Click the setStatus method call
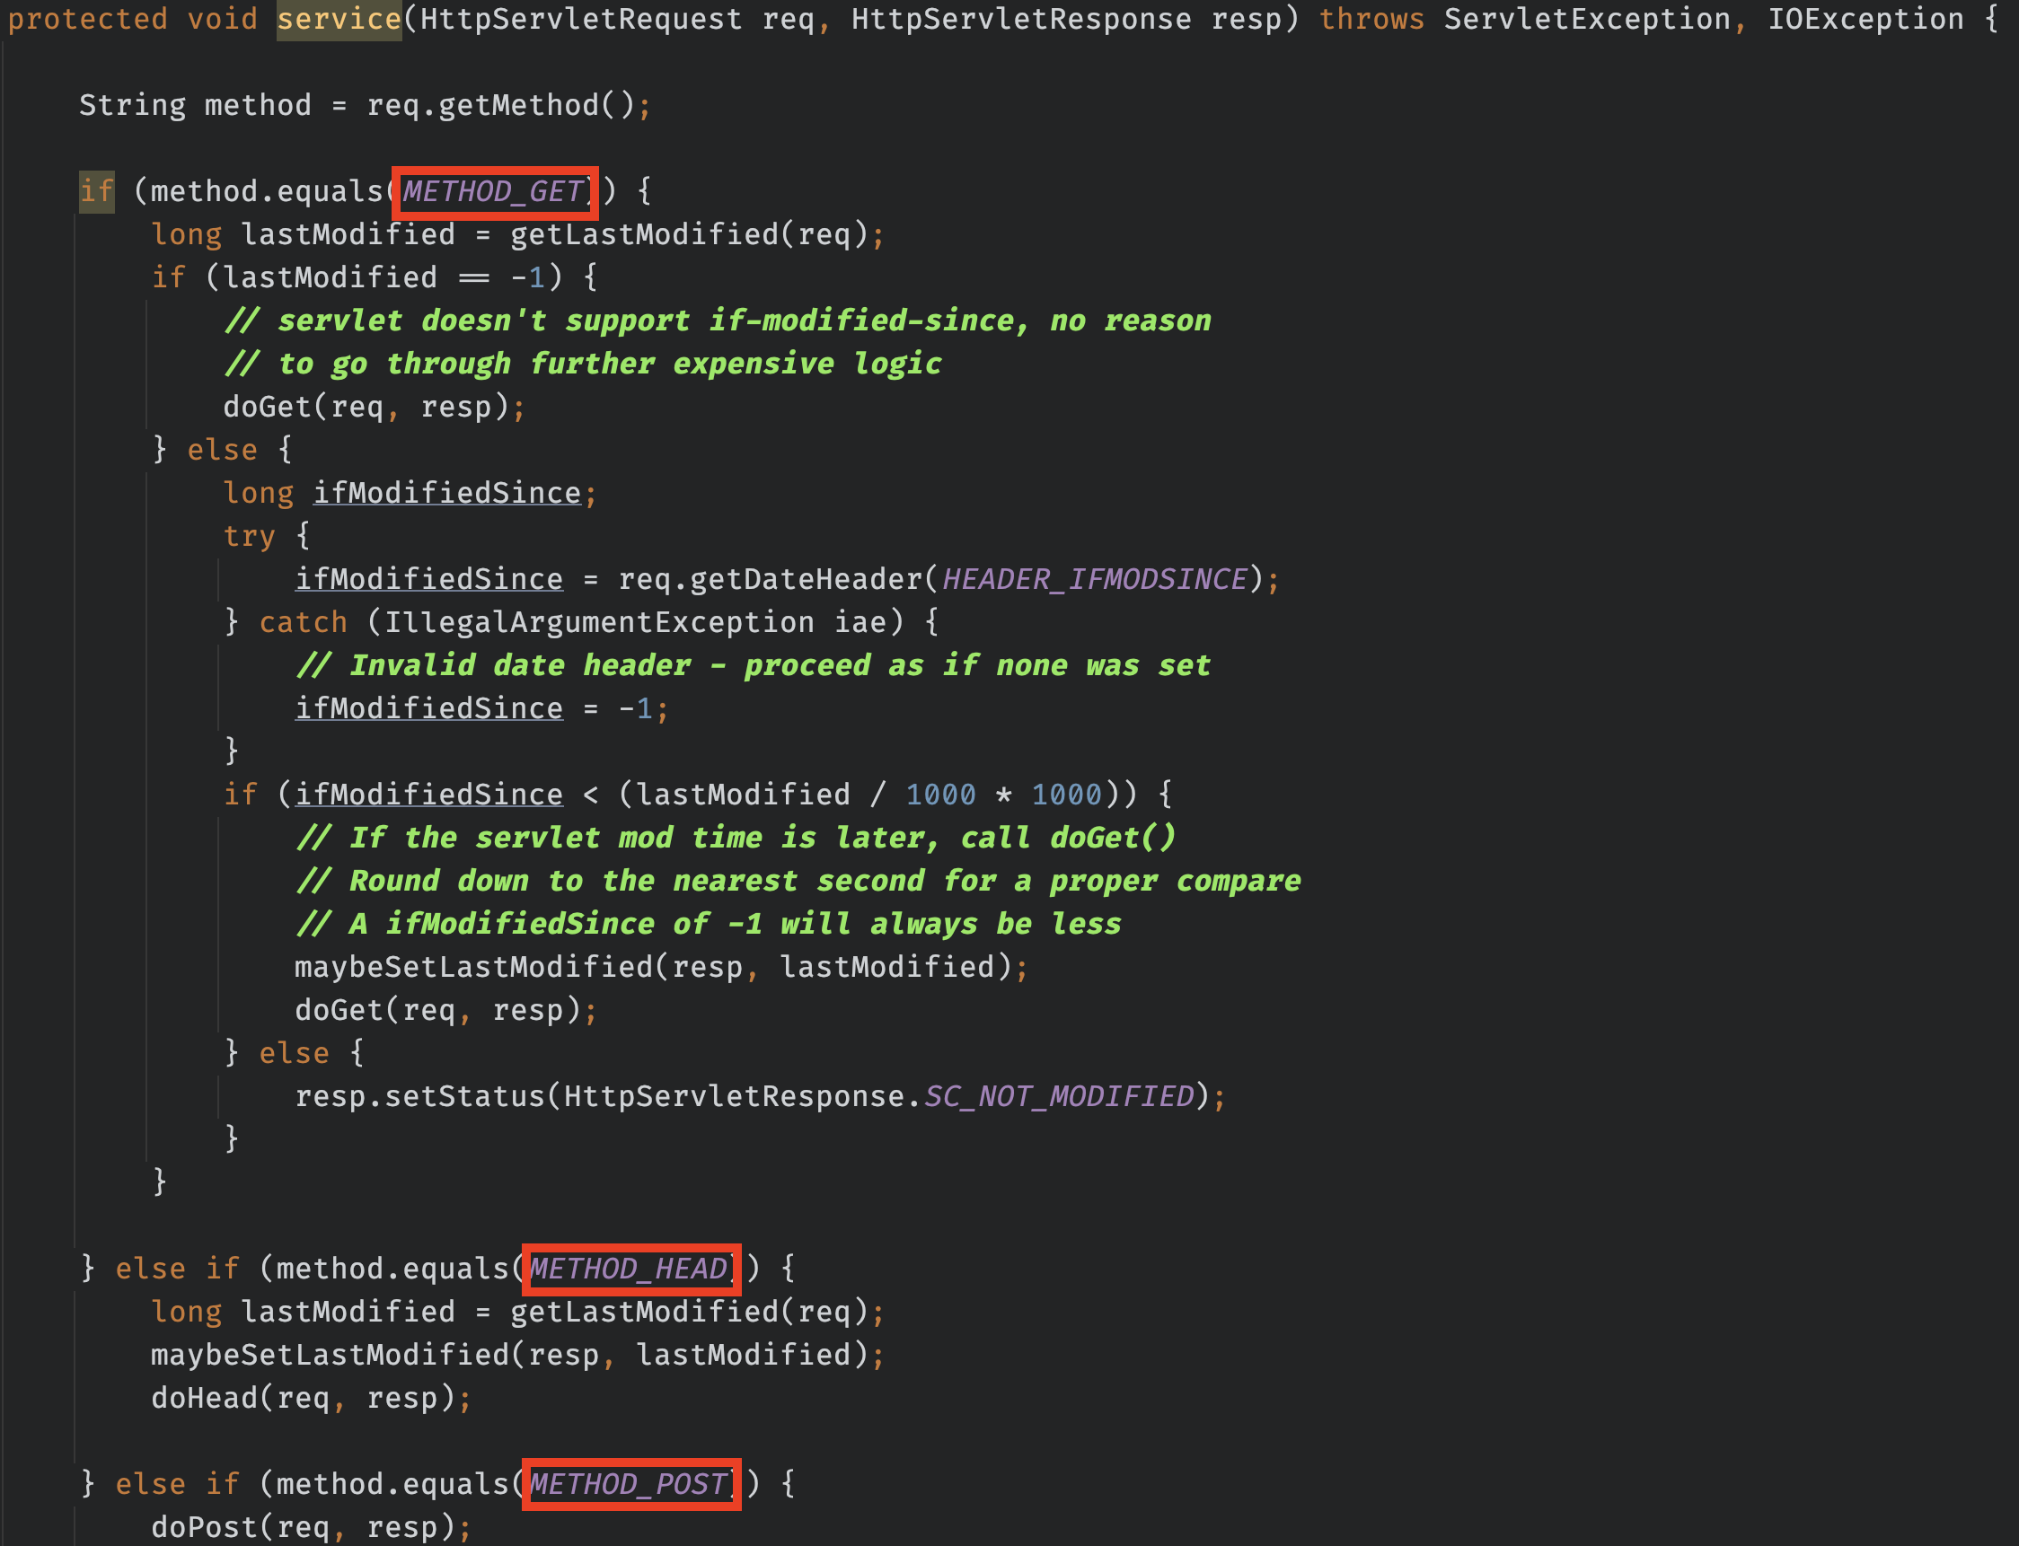The width and height of the screenshot is (2019, 1546). click(465, 1097)
